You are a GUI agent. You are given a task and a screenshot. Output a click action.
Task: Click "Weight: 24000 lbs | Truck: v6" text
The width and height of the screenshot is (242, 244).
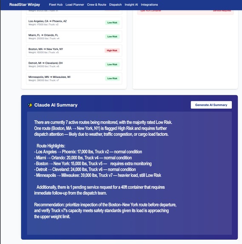point(44,66)
